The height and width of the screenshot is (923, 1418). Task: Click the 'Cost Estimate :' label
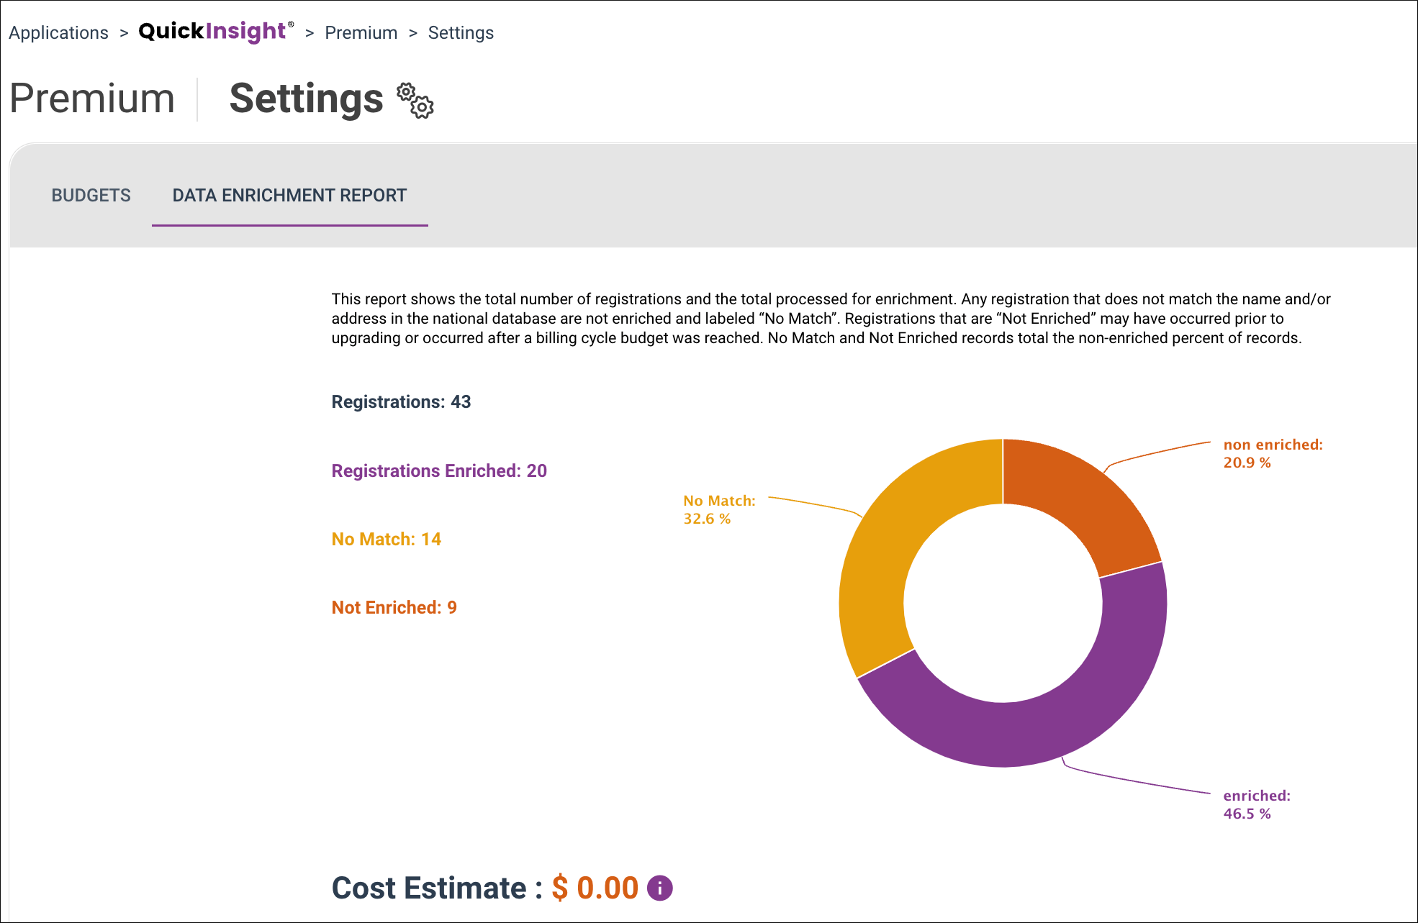(x=437, y=888)
